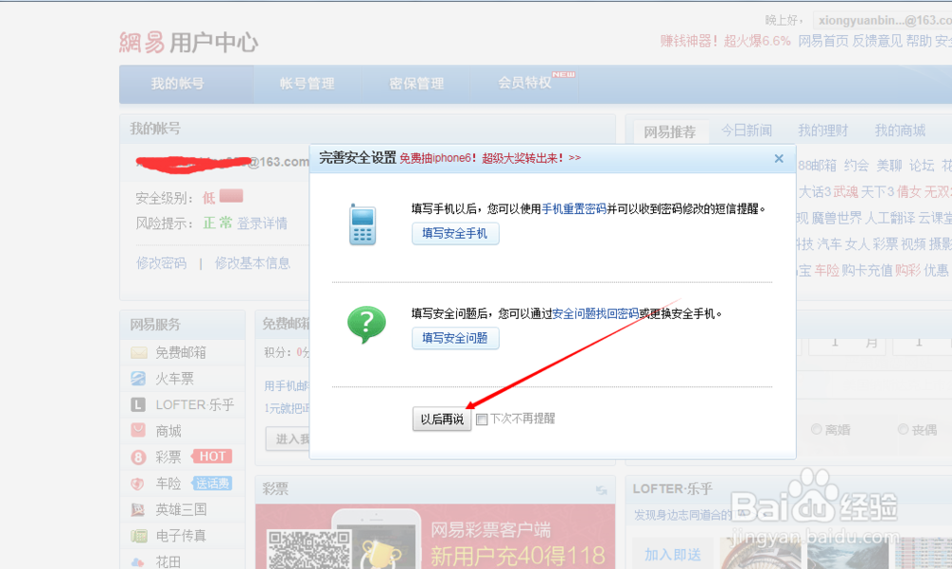Select the 丧偶 radio button

tap(902, 429)
